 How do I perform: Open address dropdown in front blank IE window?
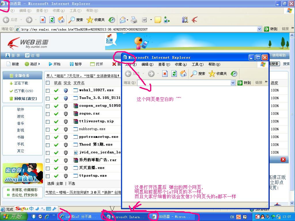coord(233,83)
